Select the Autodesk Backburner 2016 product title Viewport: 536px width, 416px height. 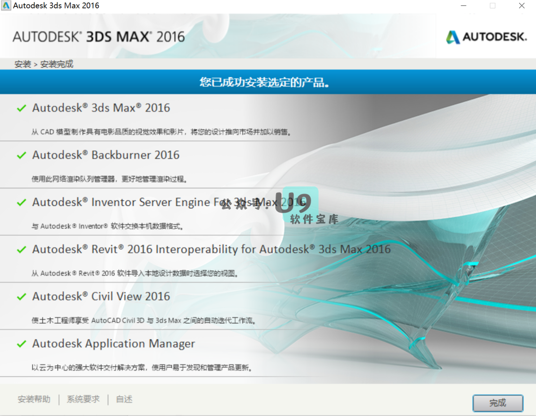tap(106, 155)
